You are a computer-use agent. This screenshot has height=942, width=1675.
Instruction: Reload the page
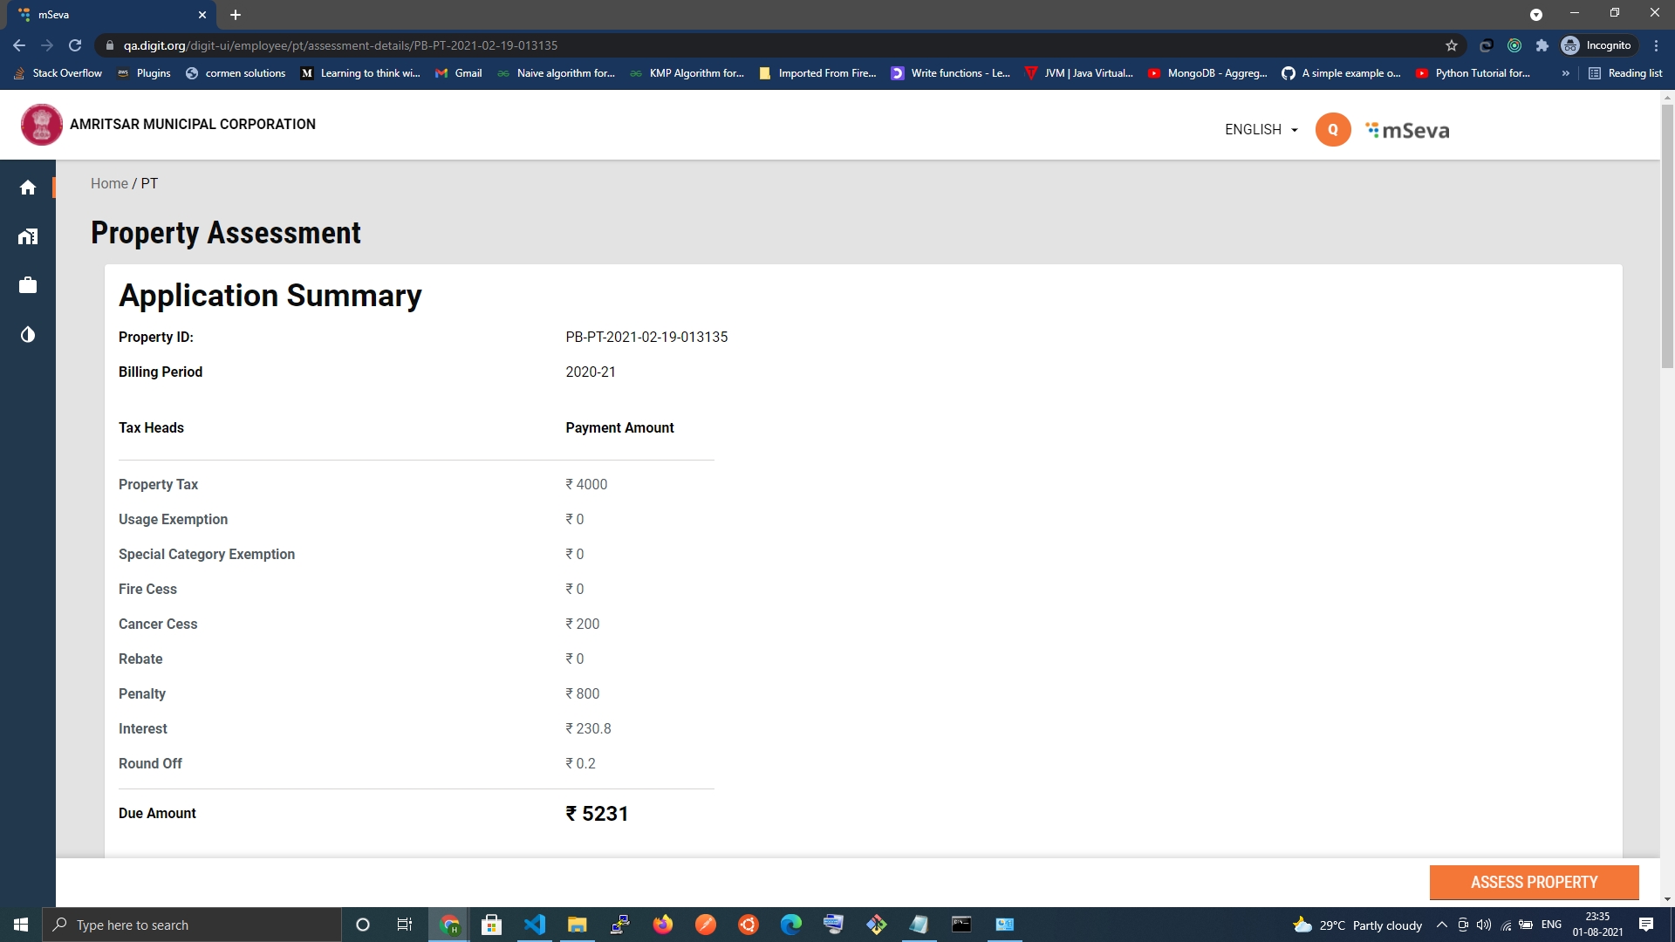click(75, 45)
